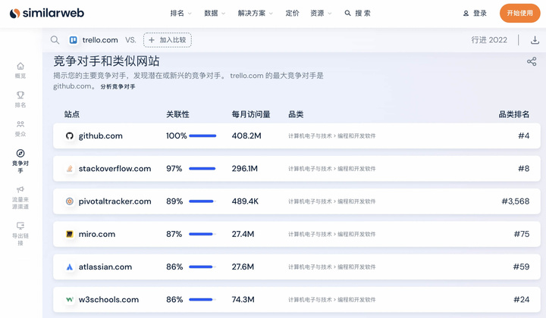546x318 pixels.
Task: Click the search magnifier icon beside trello.com
Action: click(55, 40)
